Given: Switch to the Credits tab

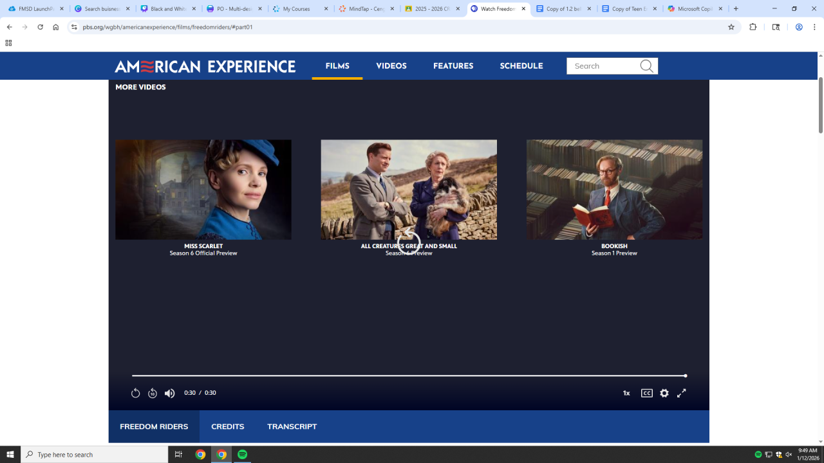Looking at the screenshot, I should click(x=228, y=426).
